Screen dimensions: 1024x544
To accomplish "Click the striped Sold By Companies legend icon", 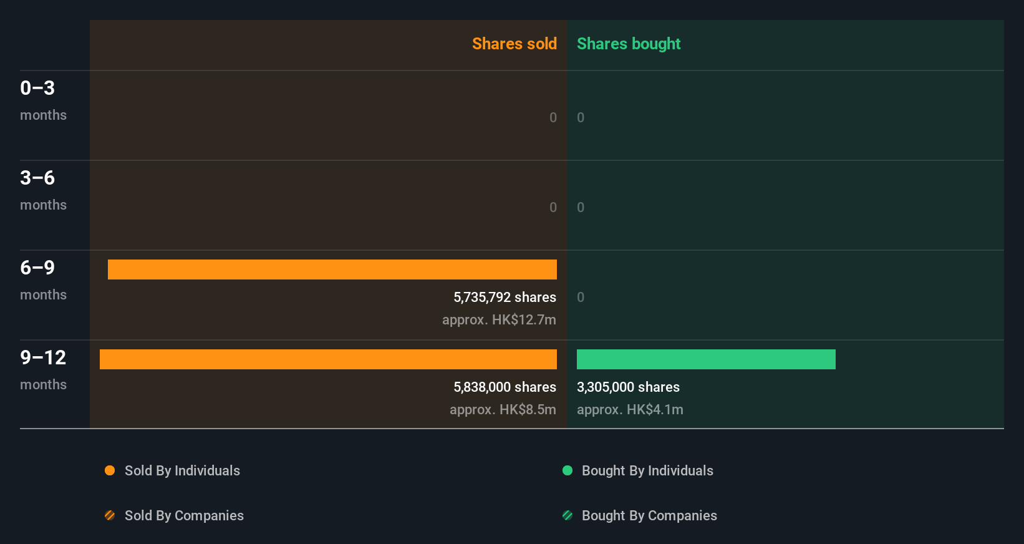I will point(110,515).
